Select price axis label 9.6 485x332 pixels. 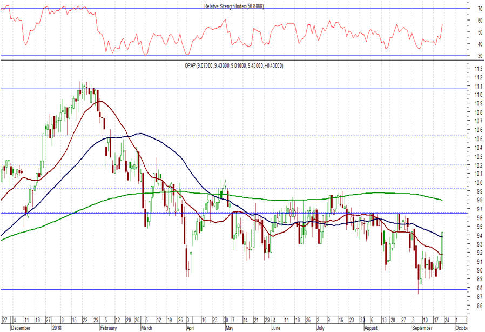(x=480, y=218)
